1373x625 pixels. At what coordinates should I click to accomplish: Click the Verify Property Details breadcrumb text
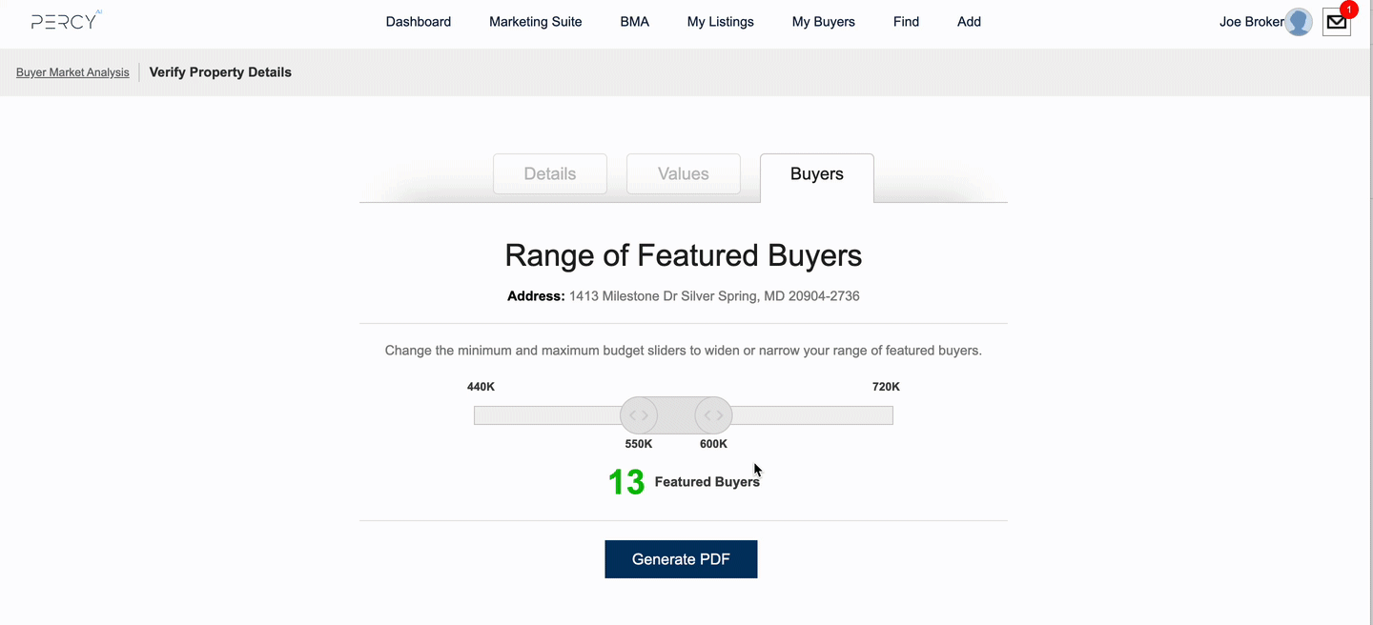point(220,72)
